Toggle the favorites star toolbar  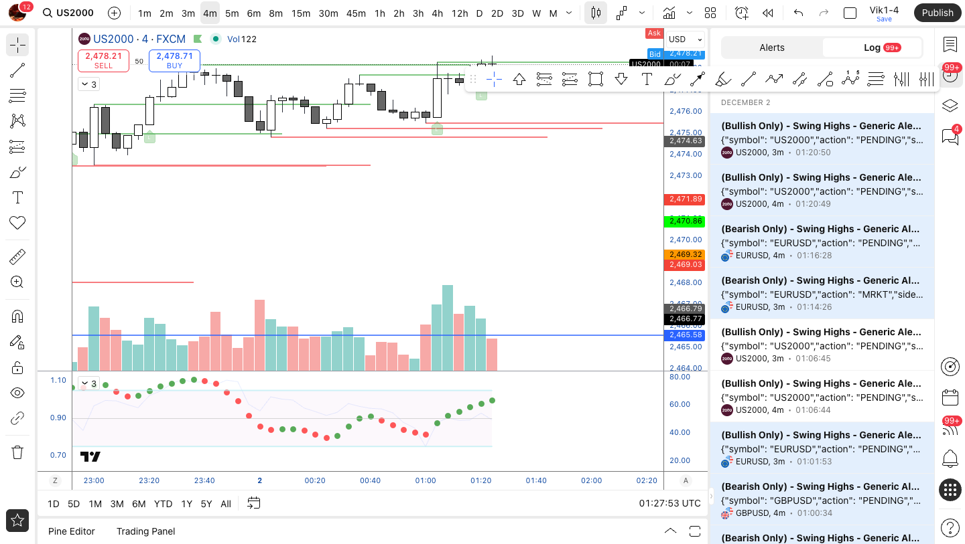[x=17, y=520]
